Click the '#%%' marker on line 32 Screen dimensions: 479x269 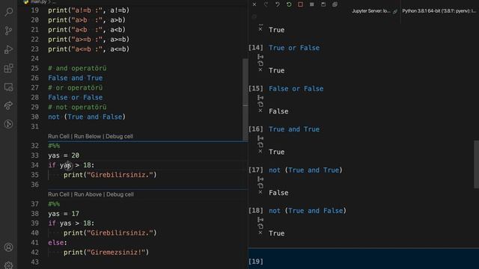[x=54, y=146]
